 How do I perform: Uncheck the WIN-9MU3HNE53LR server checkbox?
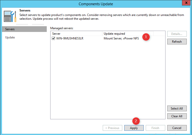[x=53, y=38]
